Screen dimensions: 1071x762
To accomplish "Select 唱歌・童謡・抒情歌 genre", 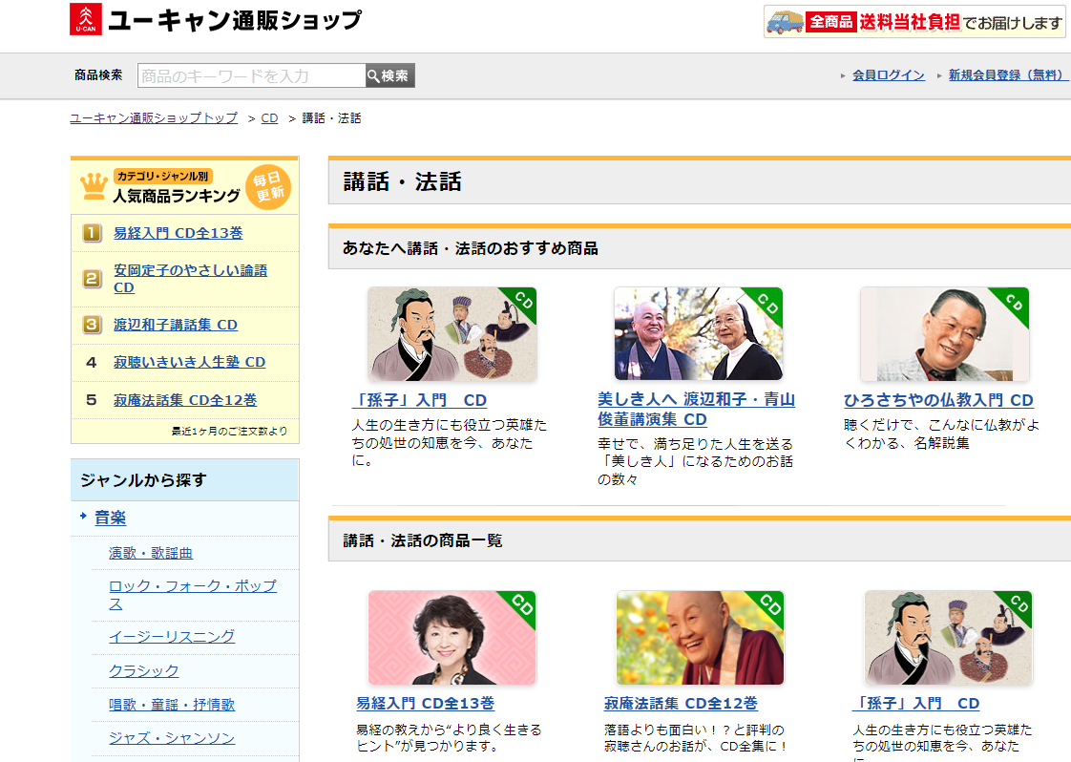I will pyautogui.click(x=172, y=705).
